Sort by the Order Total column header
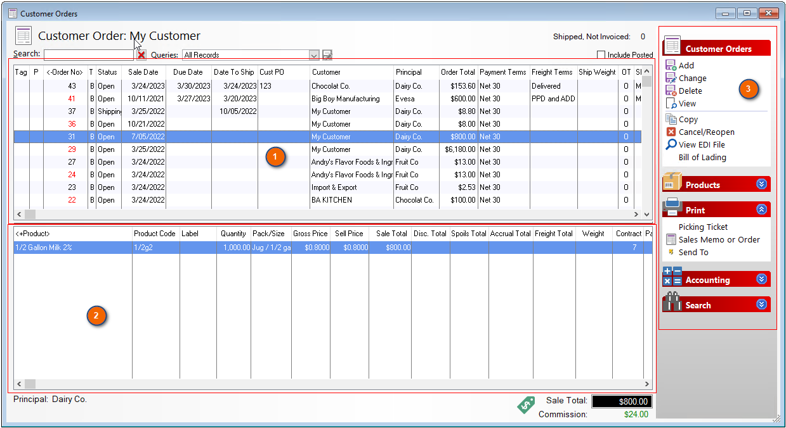 click(x=458, y=72)
